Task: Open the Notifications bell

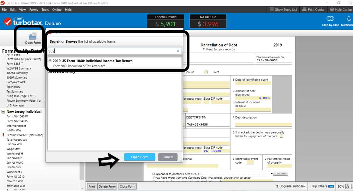Action: [349, 19]
